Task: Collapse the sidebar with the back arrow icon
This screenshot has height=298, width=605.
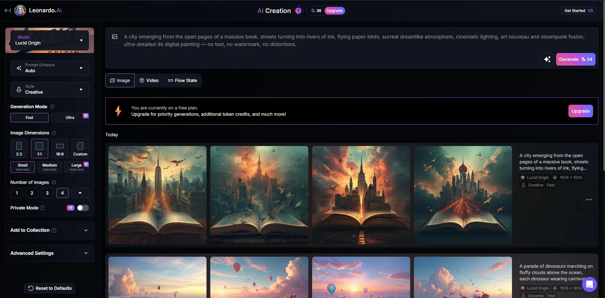Action: click(8, 10)
